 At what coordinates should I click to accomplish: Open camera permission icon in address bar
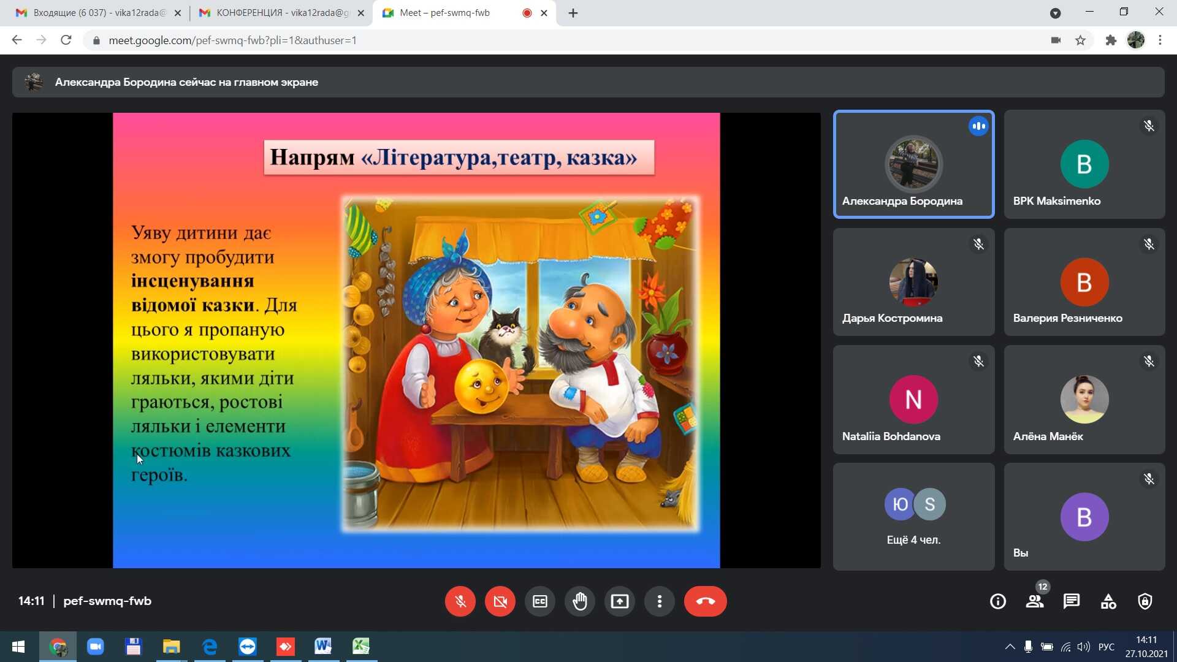[1056, 40]
